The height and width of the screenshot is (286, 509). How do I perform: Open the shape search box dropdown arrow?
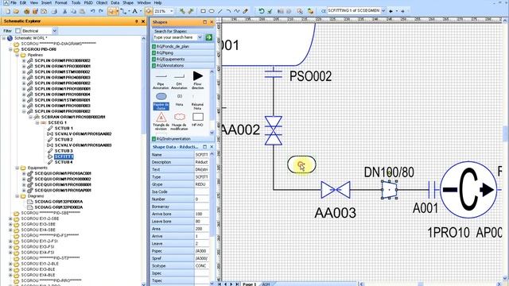[200, 37]
